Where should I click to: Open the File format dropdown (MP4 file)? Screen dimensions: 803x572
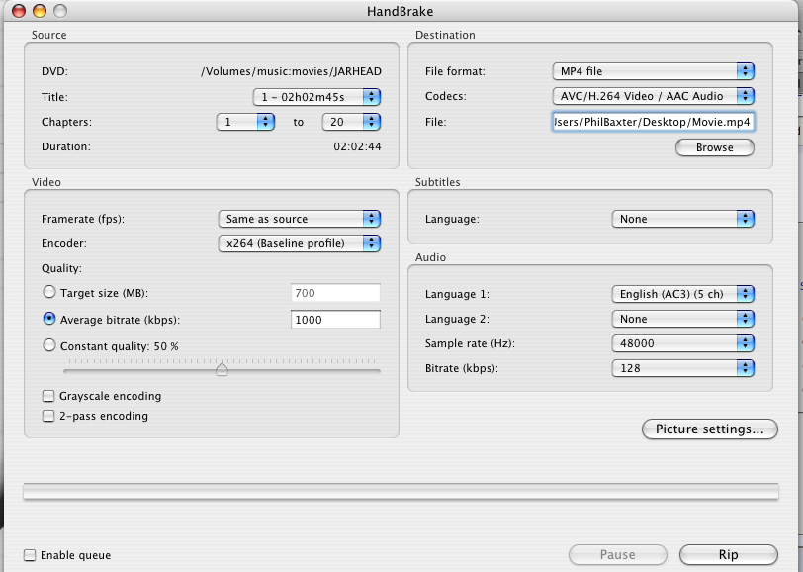(x=653, y=71)
